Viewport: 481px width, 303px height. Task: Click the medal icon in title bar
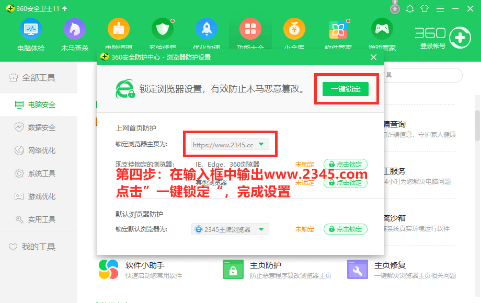[x=395, y=8]
